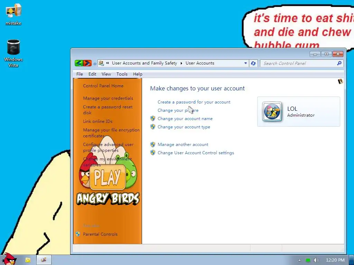Click Manage another account
The height and width of the screenshot is (265, 354).
[183, 145]
